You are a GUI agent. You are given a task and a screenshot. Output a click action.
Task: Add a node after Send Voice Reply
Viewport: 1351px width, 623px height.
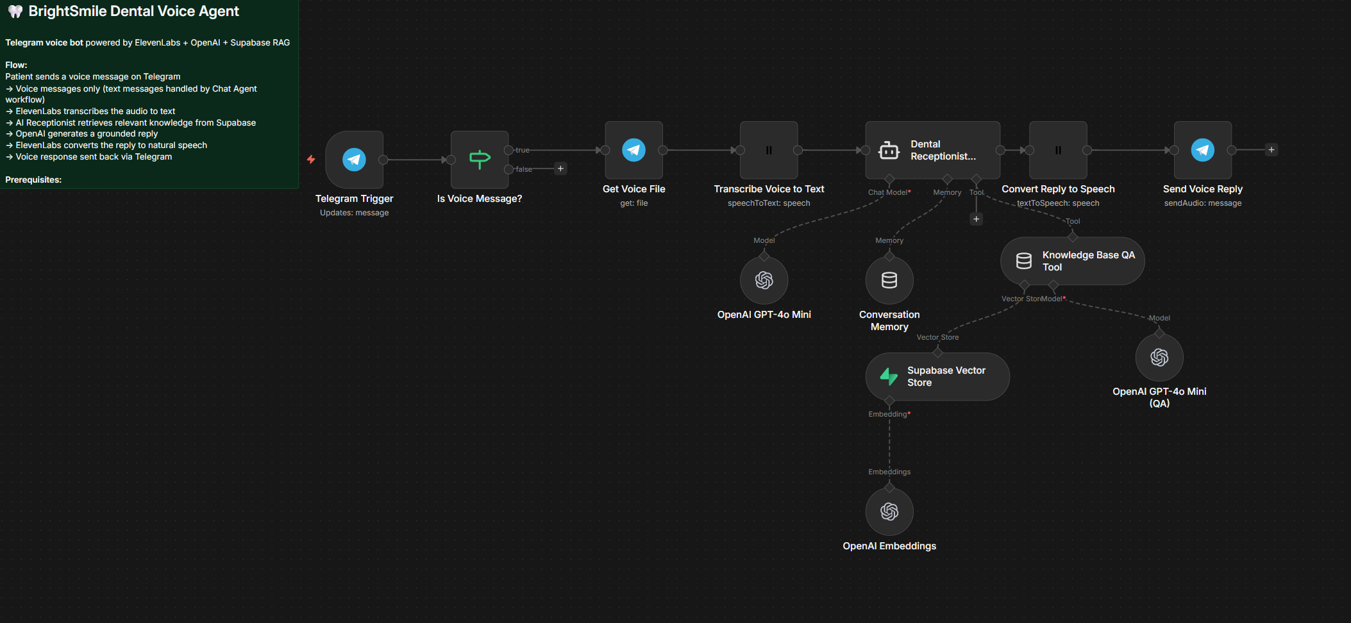pos(1271,150)
